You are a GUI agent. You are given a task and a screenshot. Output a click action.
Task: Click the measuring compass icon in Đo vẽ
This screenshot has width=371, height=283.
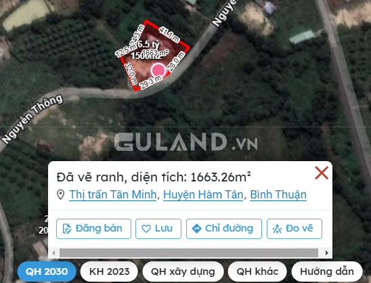(x=278, y=229)
